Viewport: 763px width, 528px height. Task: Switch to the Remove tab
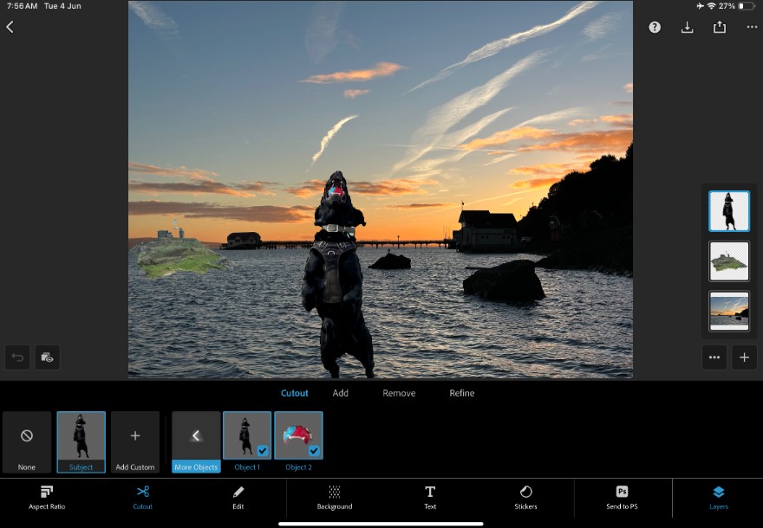[399, 393]
